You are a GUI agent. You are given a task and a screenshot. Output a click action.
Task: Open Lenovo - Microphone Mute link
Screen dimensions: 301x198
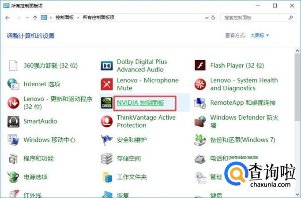point(147,84)
